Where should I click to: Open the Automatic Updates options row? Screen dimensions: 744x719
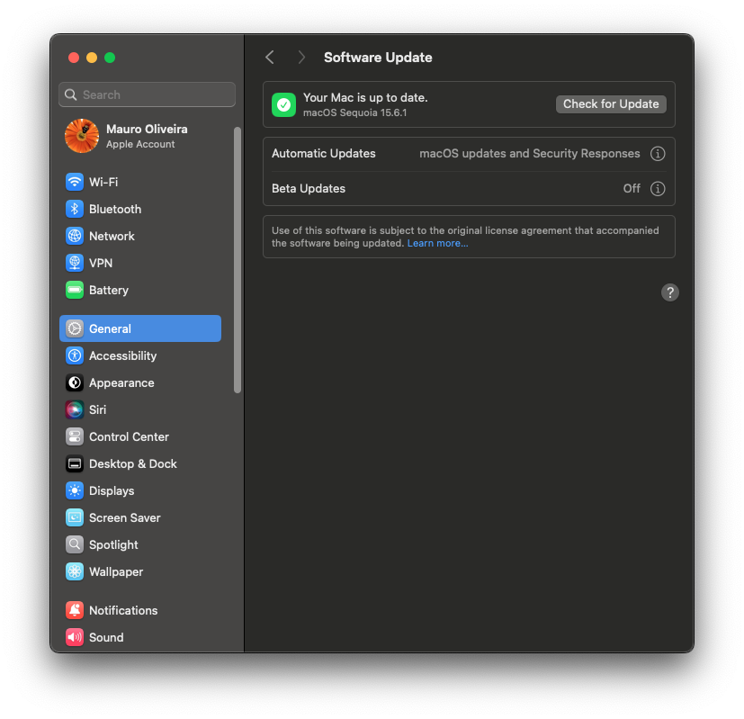(x=450, y=154)
